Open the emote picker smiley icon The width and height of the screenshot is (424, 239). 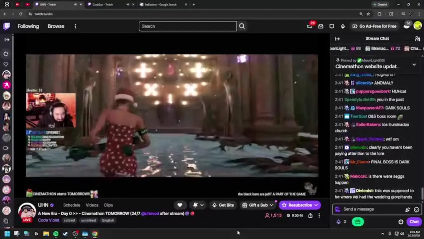point(416,209)
